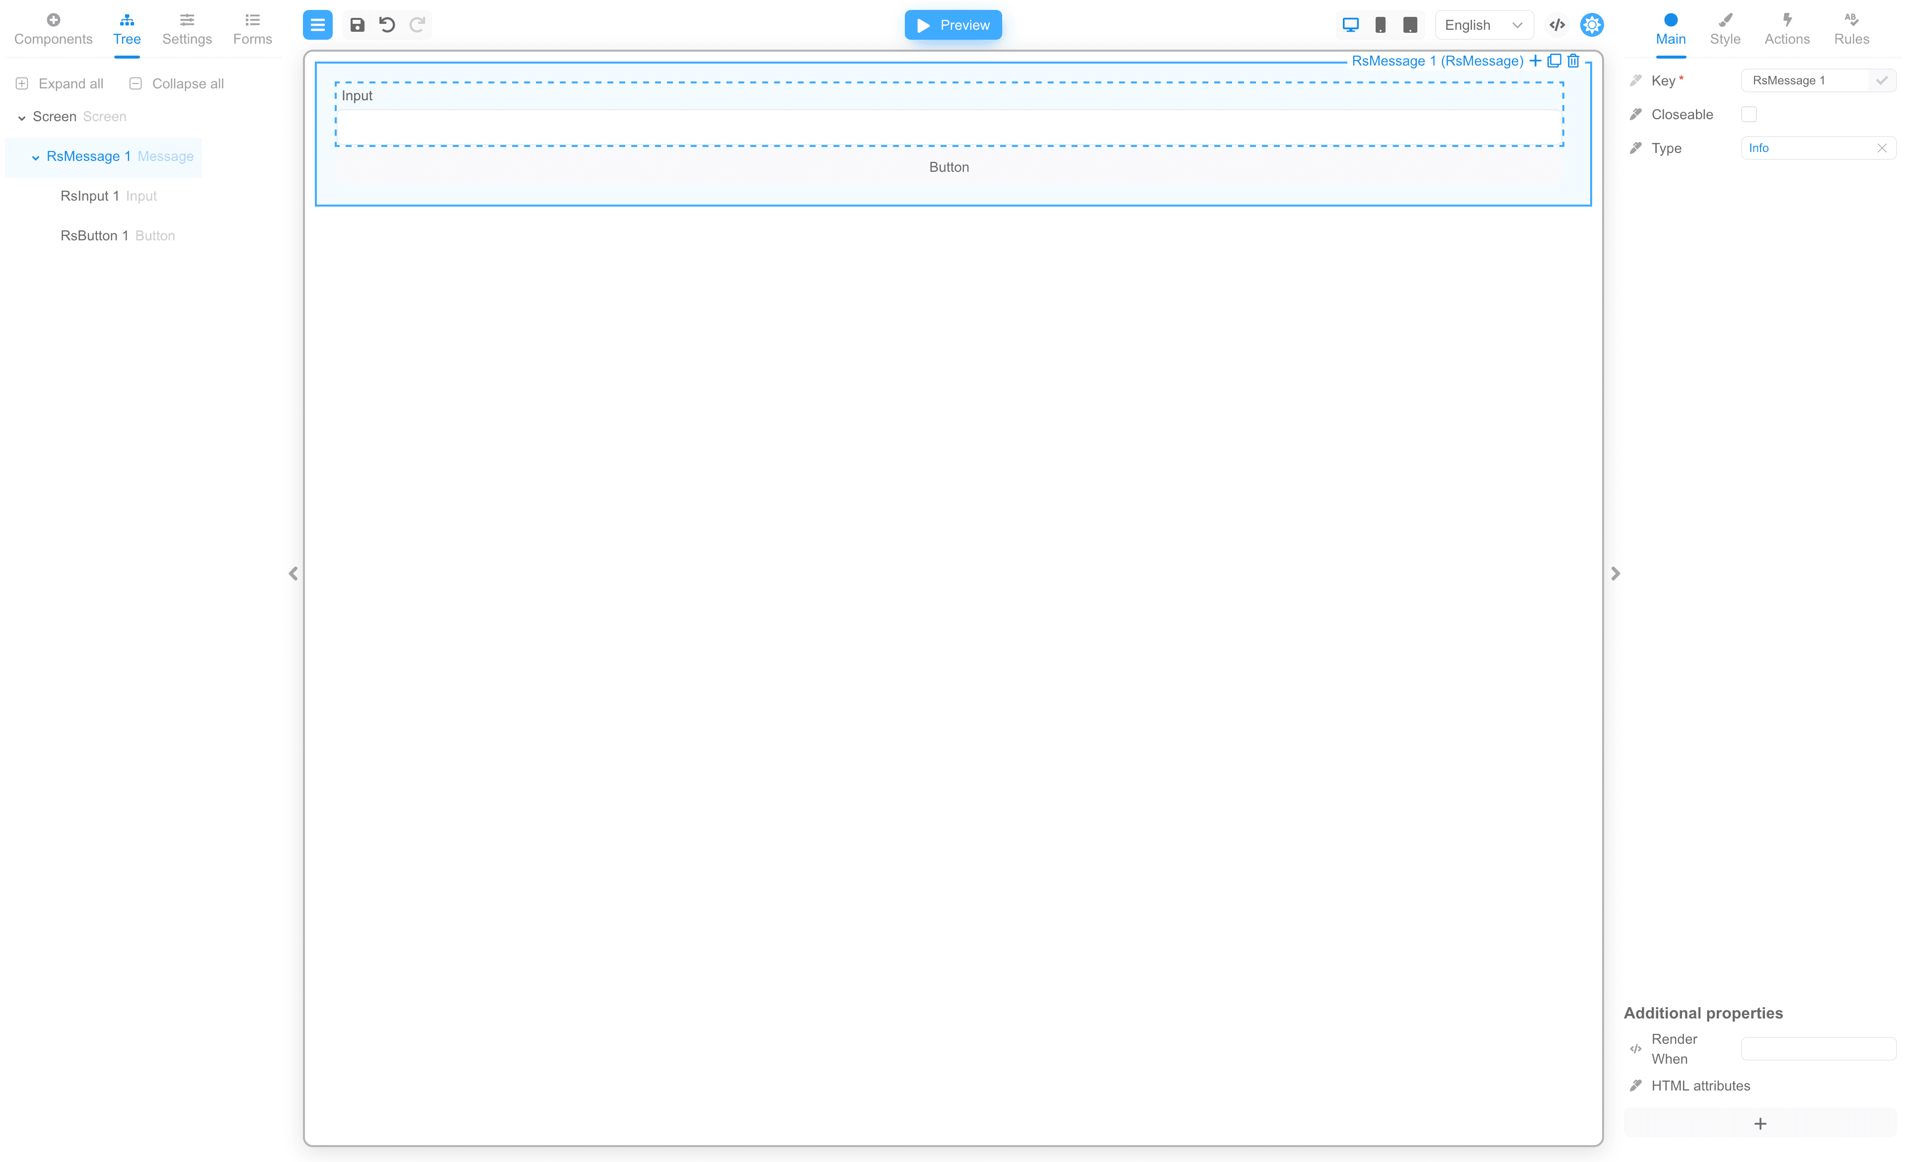Screen dimensions: 1907x1162
Task: Switch canvas to tablet view
Action: (x=1410, y=24)
